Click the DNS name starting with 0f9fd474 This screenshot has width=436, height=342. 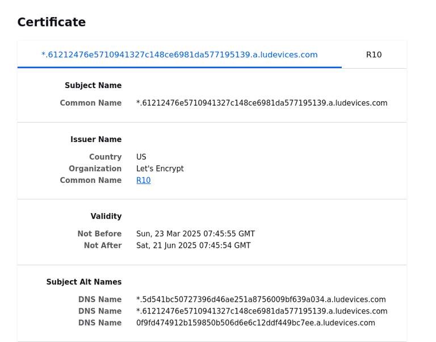[x=255, y=323]
